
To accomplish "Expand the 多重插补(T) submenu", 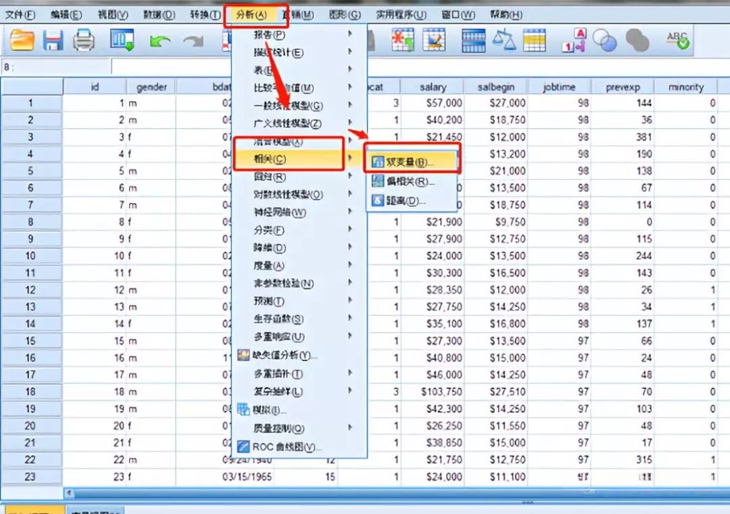I will pyautogui.click(x=299, y=374).
